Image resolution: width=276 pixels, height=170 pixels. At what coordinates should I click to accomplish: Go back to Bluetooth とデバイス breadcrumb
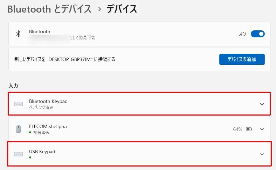point(49,9)
